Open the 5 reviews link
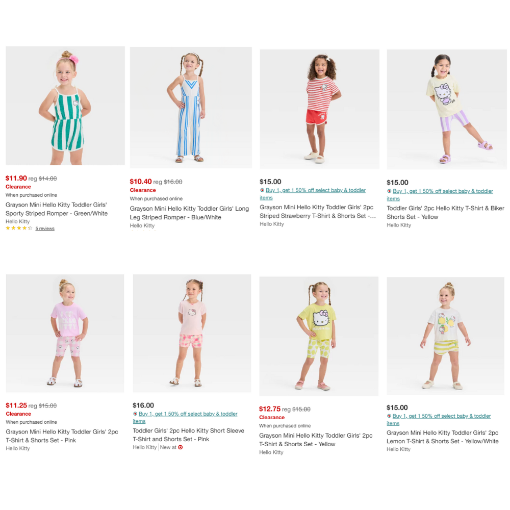 click(x=45, y=228)
